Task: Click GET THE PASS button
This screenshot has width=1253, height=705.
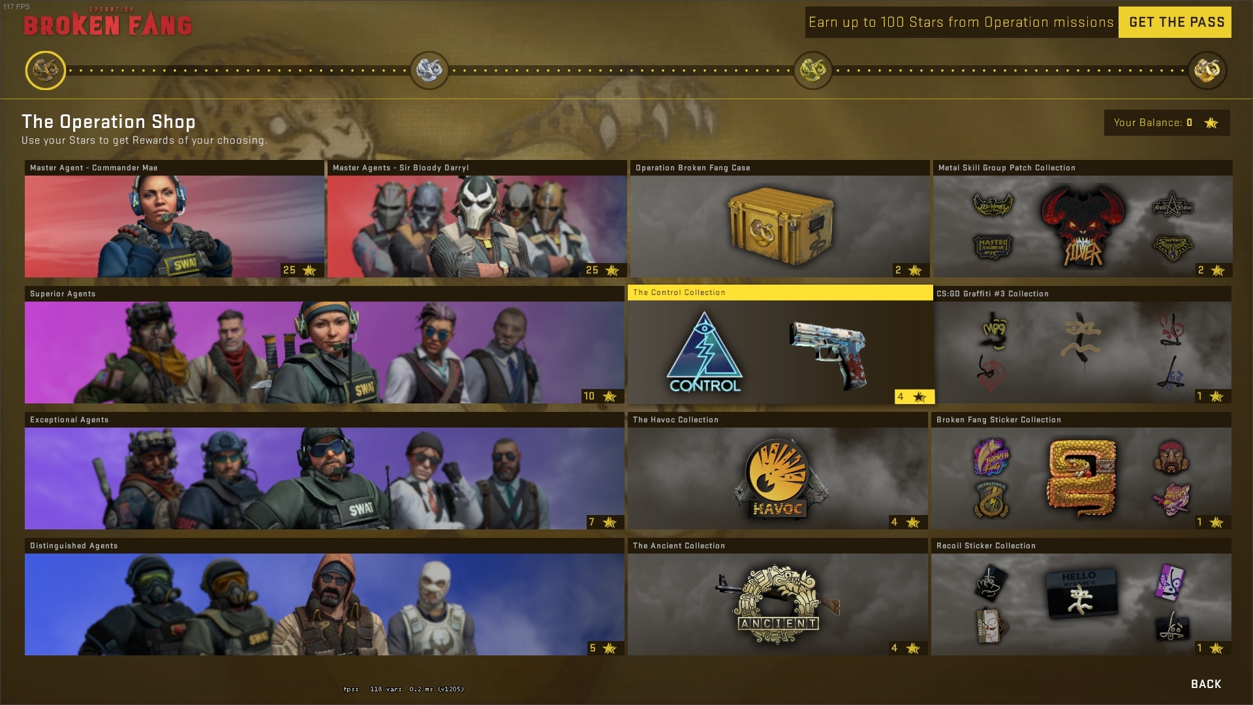Action: (1175, 22)
